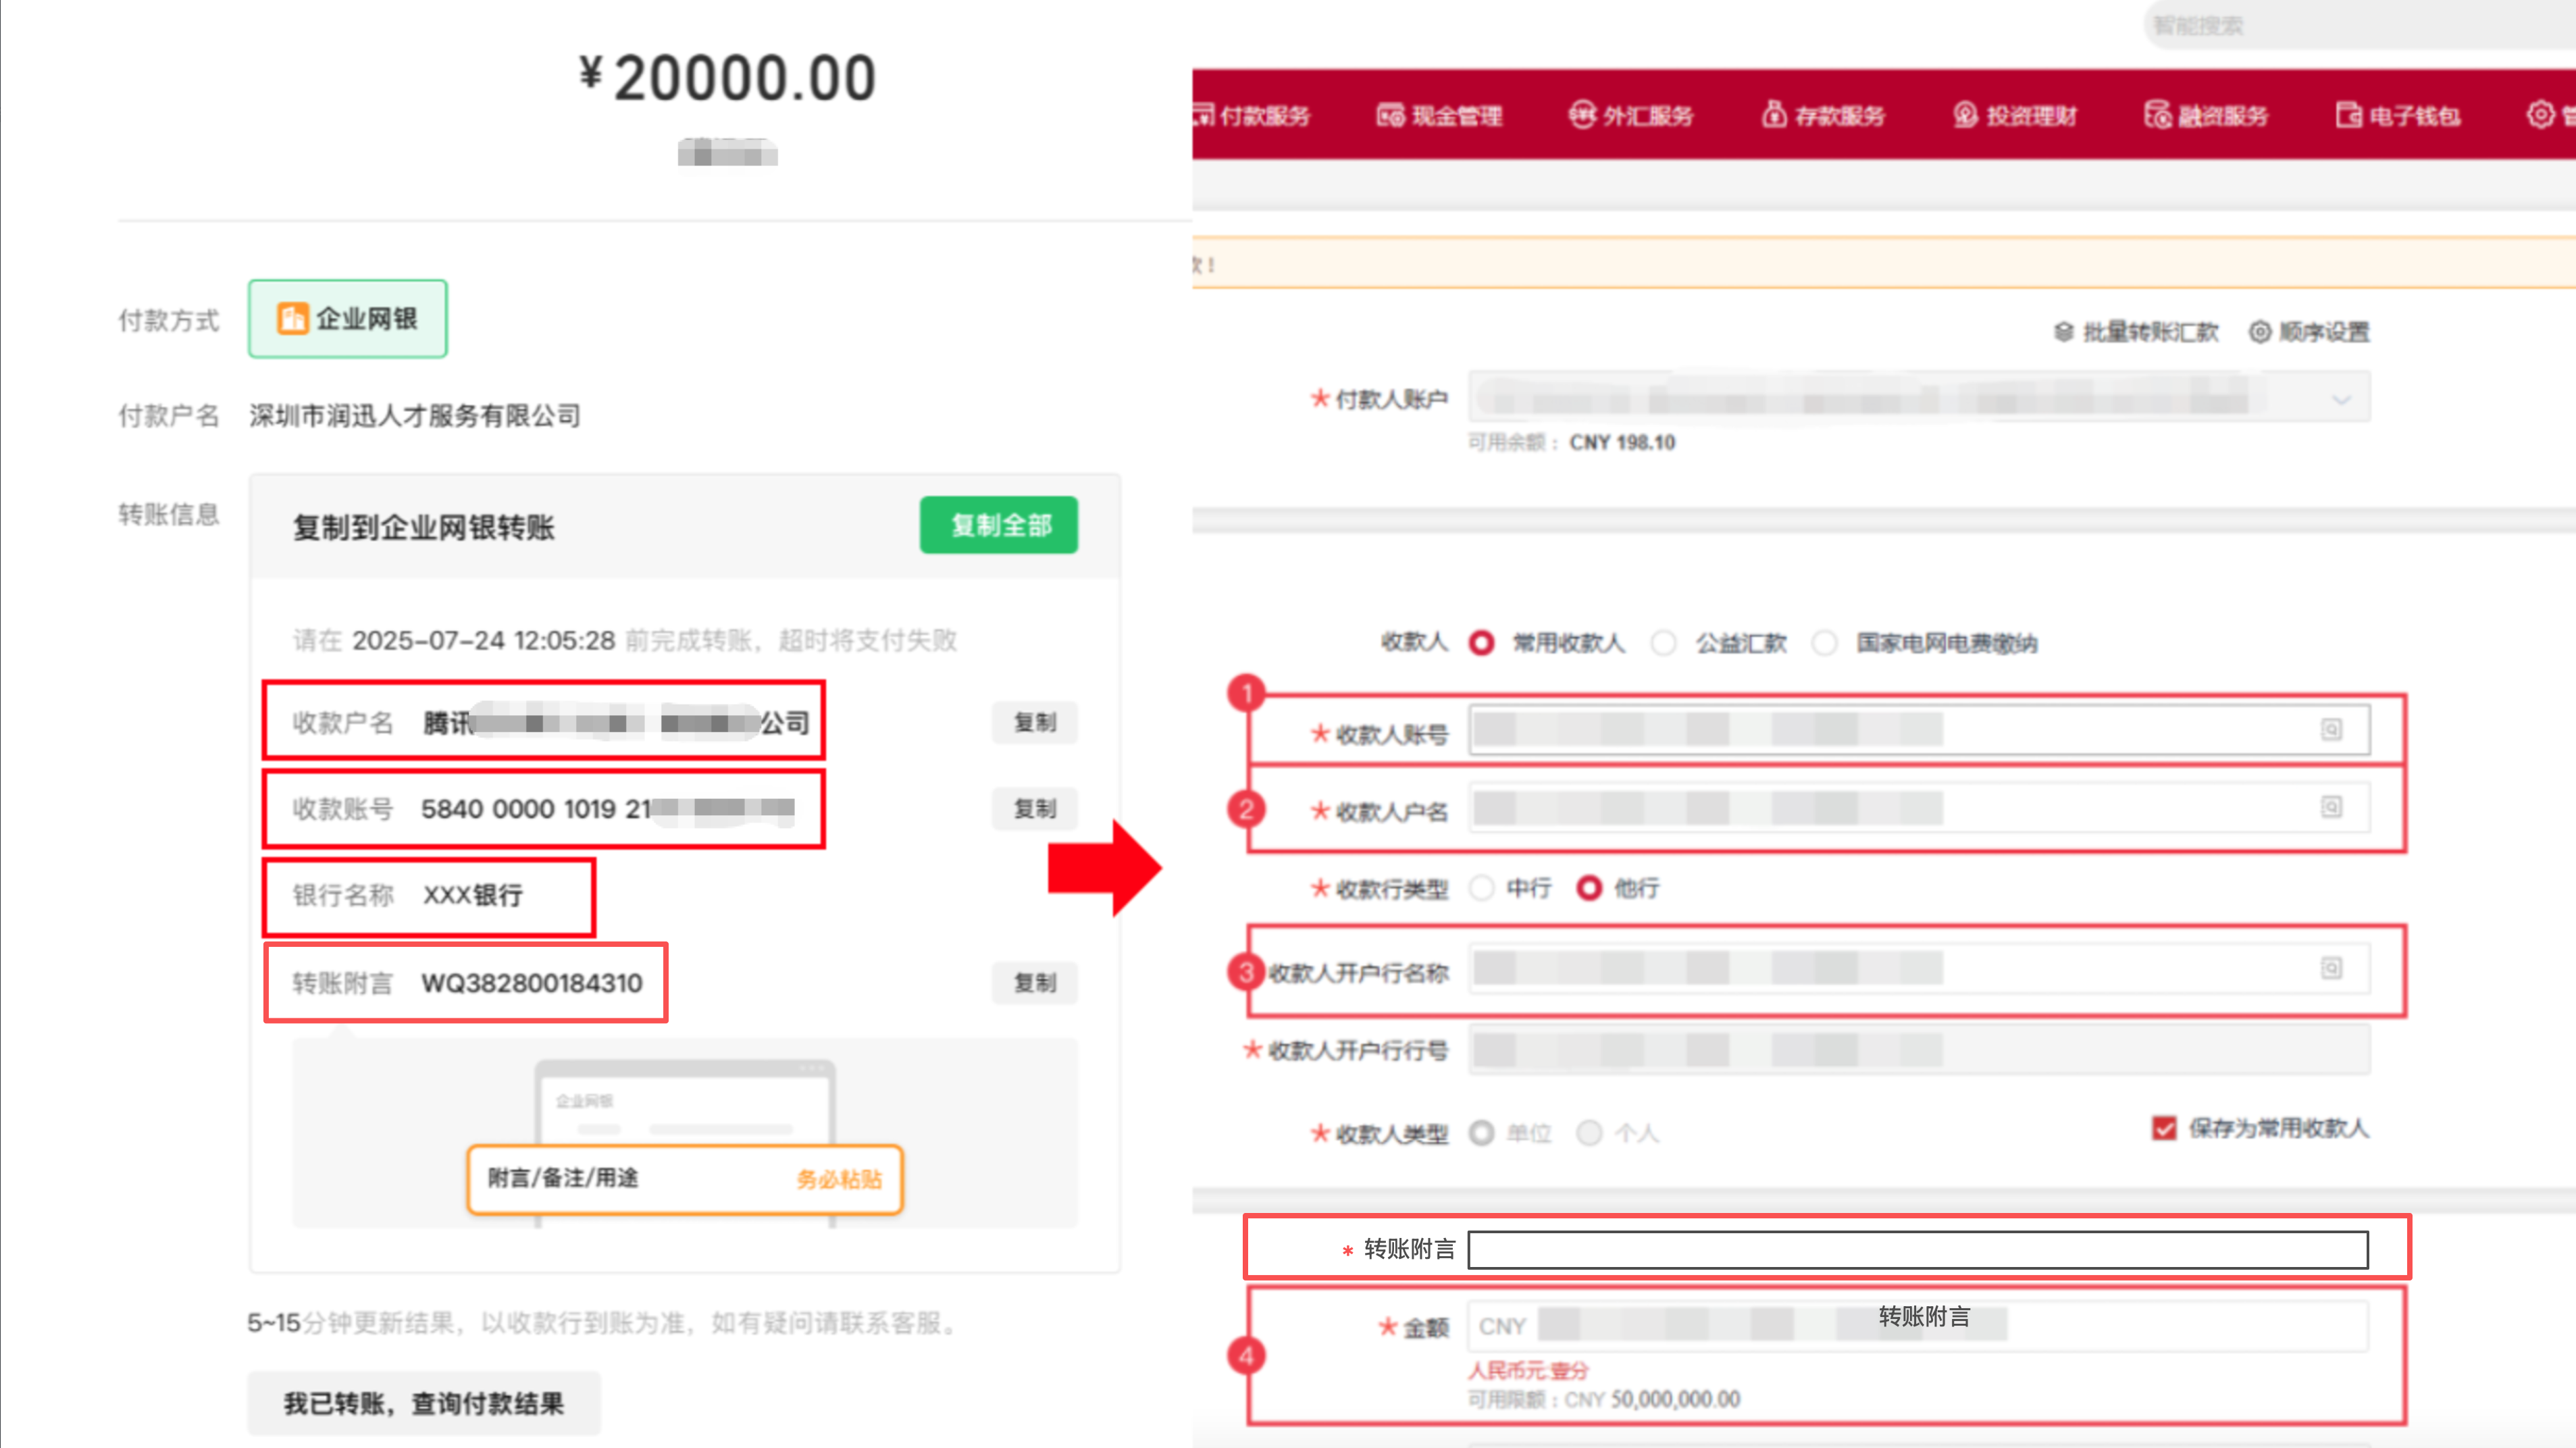Copy the 收款账号 value
Screen dimensions: 2576x1448
pyautogui.click(x=1034, y=808)
